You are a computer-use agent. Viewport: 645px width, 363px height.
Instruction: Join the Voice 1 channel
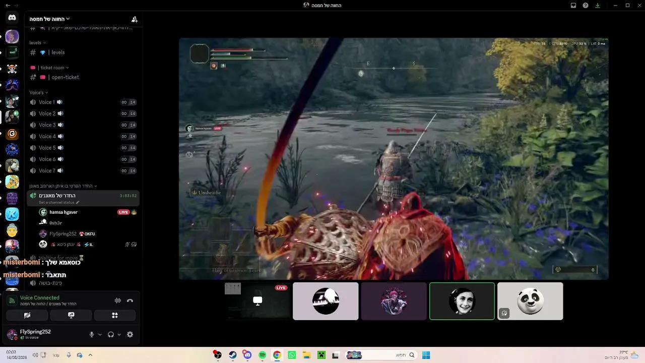coord(83,102)
